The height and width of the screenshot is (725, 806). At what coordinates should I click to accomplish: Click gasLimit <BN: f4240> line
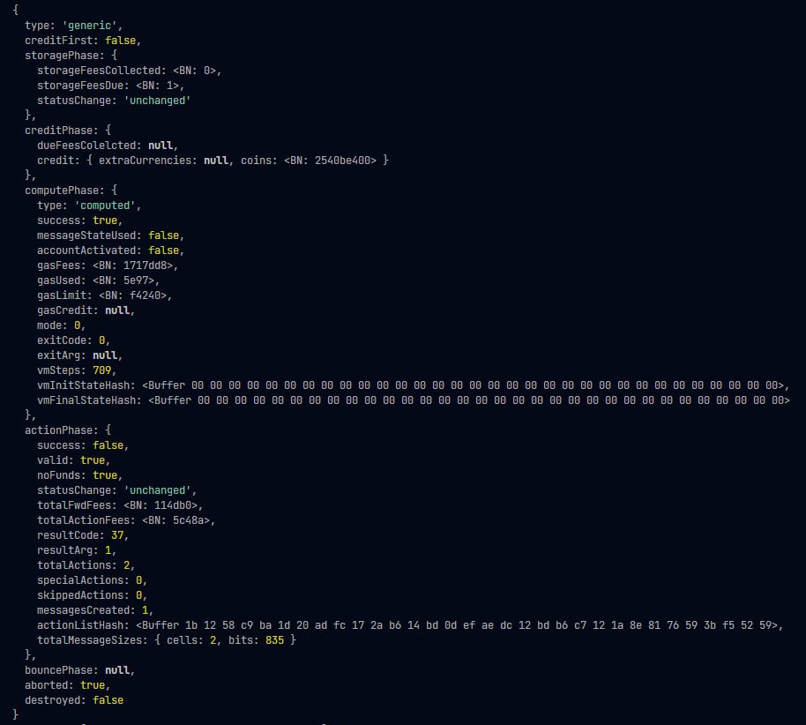104,295
